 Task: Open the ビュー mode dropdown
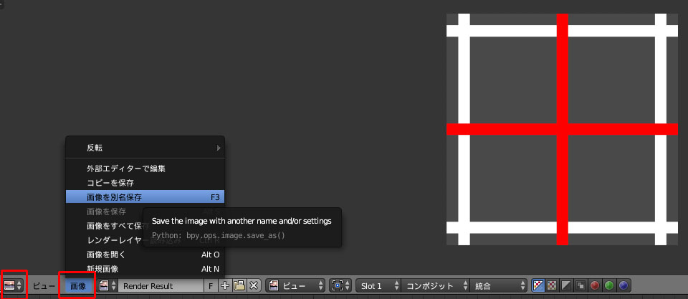pos(295,286)
